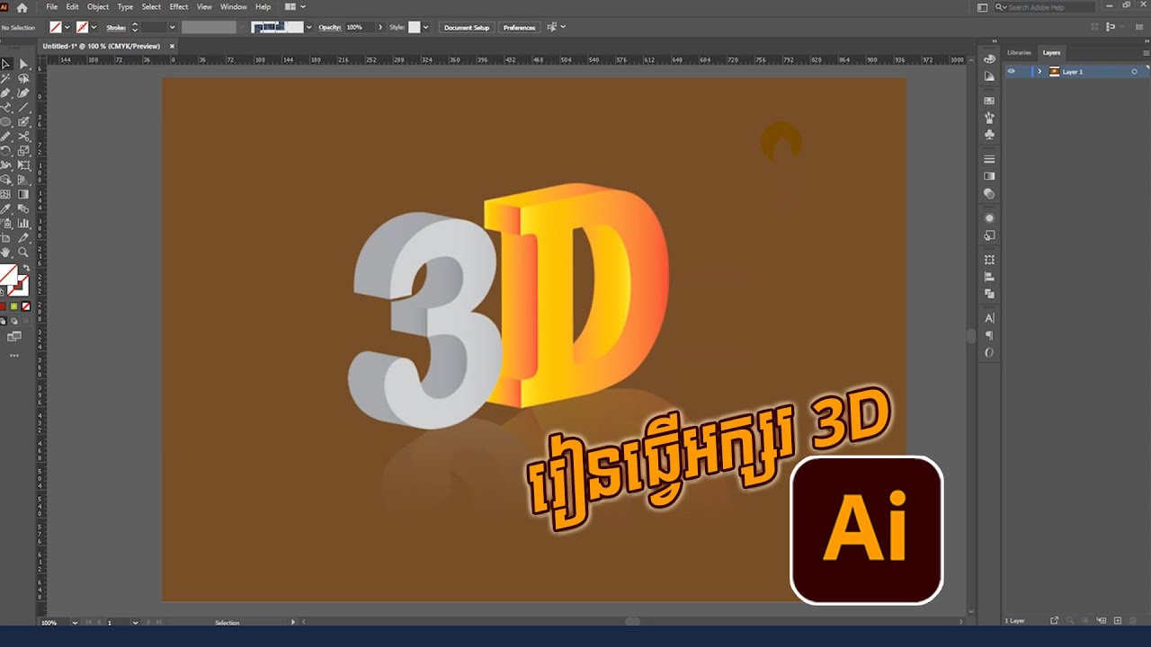Choose the Free Transform tool

pyautogui.click(x=24, y=165)
